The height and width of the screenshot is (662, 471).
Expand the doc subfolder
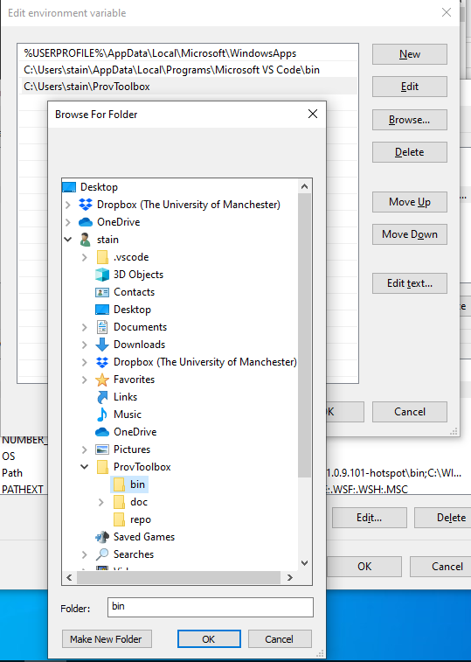(x=101, y=502)
